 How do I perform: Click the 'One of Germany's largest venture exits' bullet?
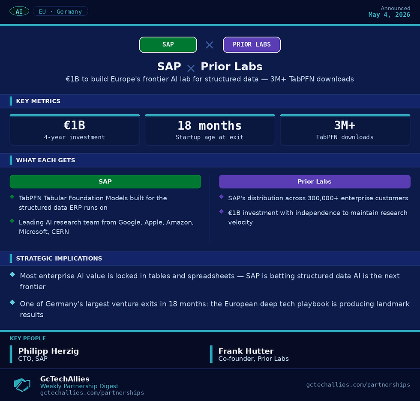tap(215, 309)
